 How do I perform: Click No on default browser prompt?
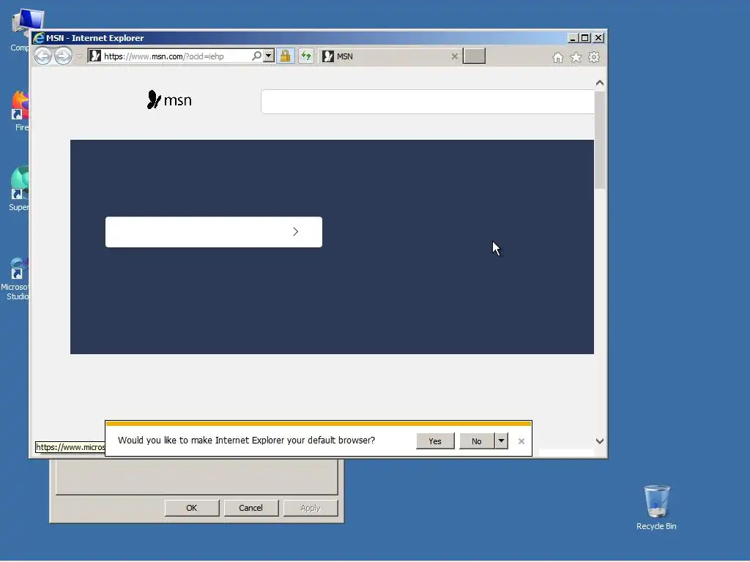click(476, 441)
